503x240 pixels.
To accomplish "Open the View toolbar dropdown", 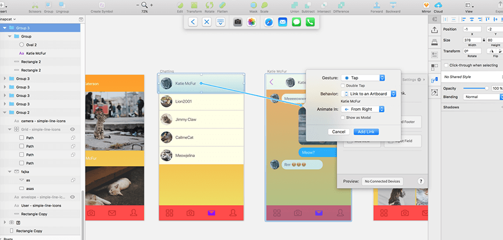I will [x=469, y=6].
